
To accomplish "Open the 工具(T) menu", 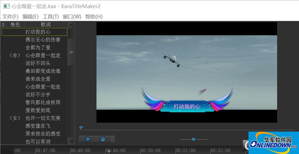I will (50, 17).
